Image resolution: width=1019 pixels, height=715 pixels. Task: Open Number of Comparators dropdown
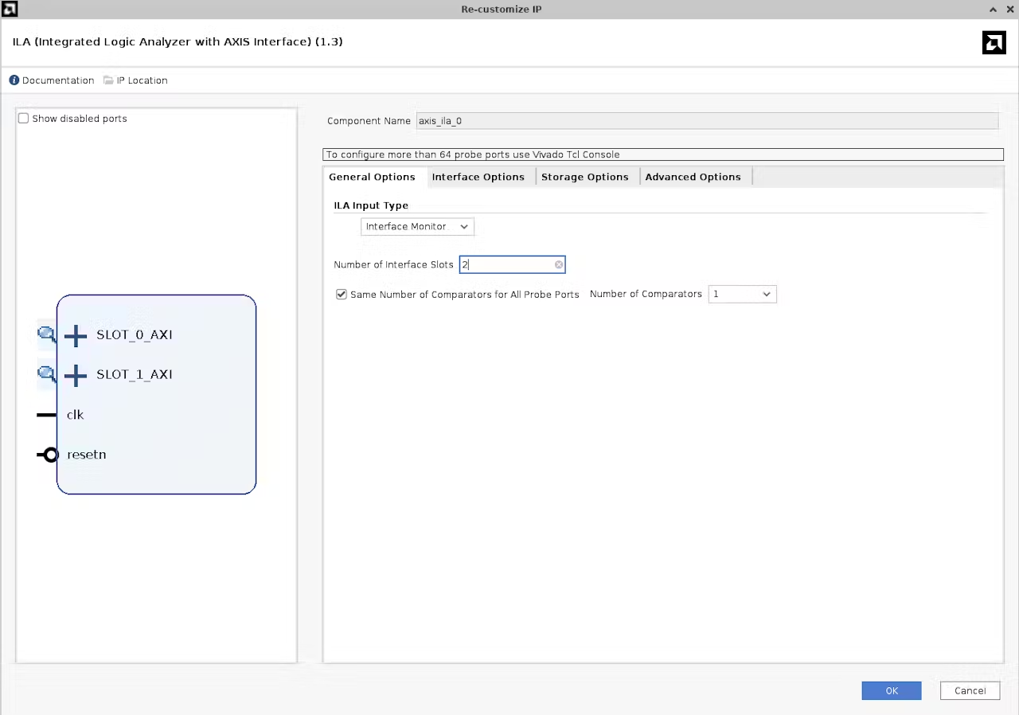[742, 295]
